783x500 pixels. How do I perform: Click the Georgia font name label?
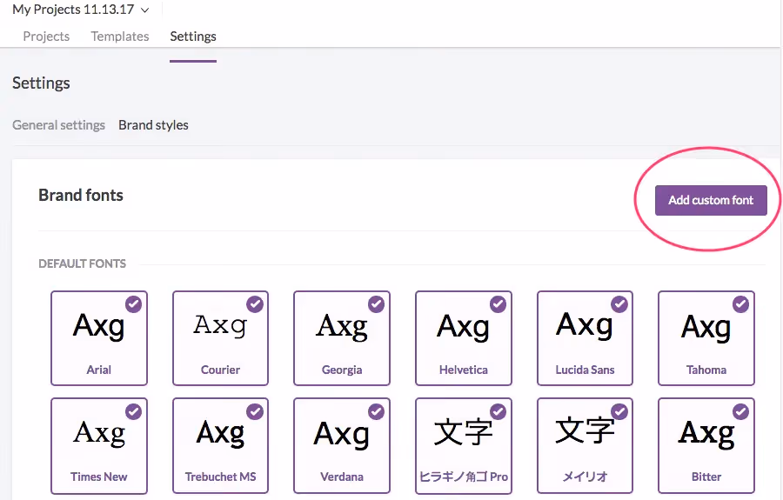342,370
